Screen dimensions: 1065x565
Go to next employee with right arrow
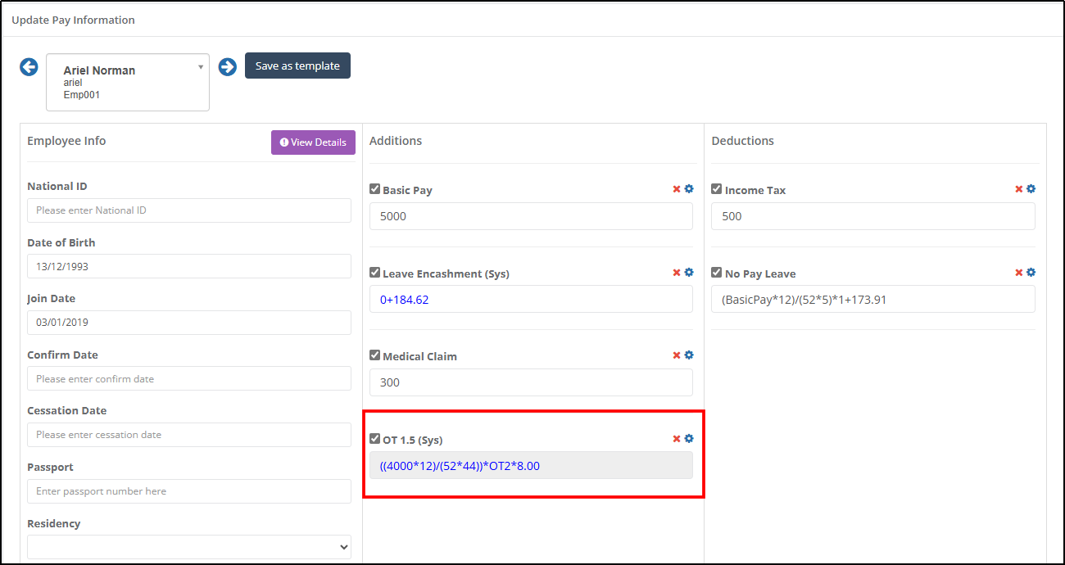[228, 67]
